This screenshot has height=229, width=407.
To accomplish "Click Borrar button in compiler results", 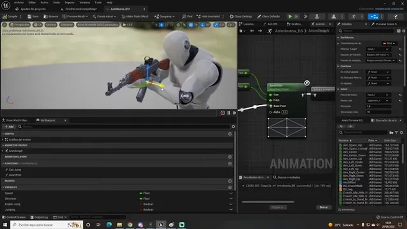I will (x=323, y=207).
